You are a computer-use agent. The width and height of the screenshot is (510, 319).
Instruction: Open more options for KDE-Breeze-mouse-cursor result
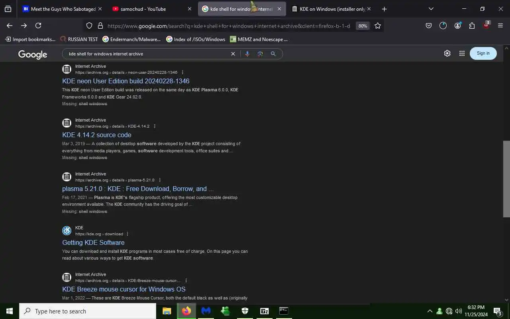point(186,281)
